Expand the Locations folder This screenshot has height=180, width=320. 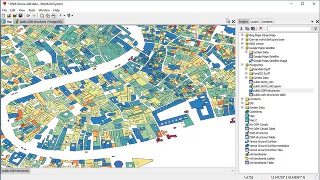click(x=242, y=99)
